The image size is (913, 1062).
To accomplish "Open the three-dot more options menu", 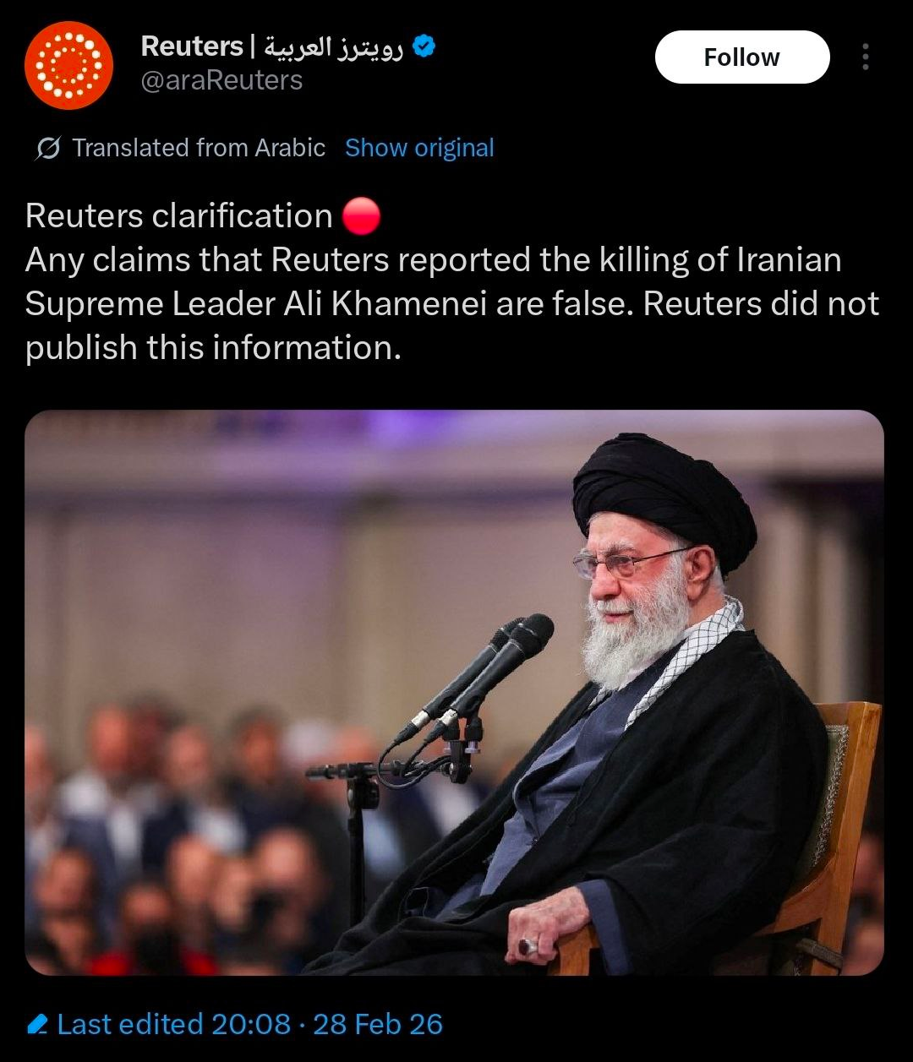I will coord(865,57).
